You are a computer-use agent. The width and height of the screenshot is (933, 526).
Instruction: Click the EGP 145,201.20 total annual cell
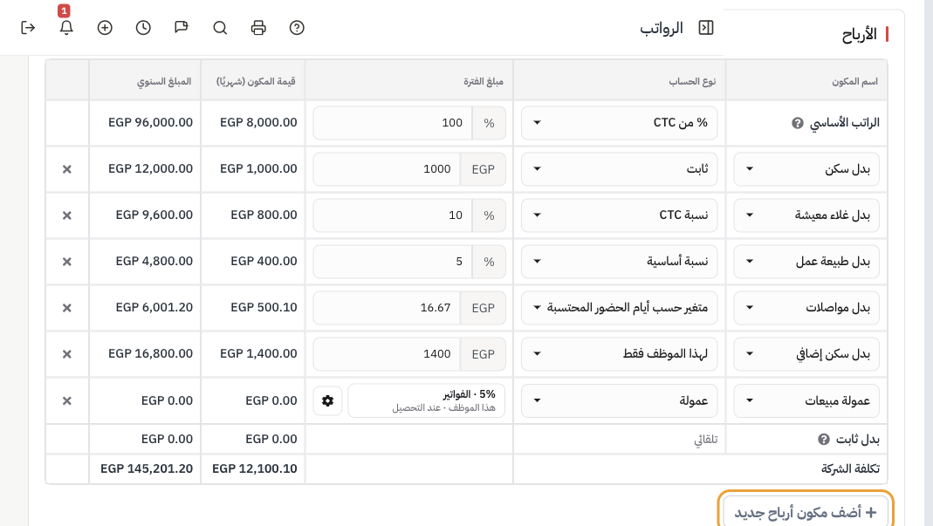click(147, 469)
